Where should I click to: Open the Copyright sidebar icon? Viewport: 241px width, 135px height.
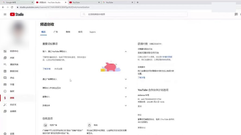[x=5, y=91]
